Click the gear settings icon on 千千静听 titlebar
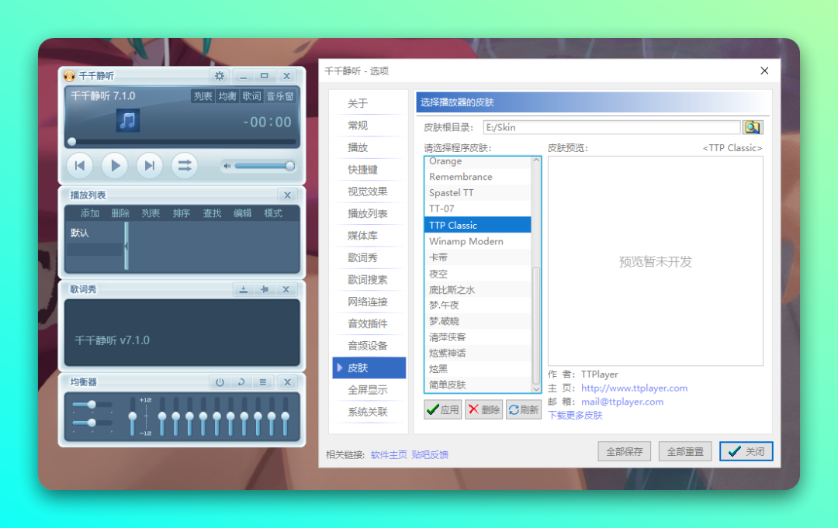Screen dimensions: 838x528 [220, 76]
